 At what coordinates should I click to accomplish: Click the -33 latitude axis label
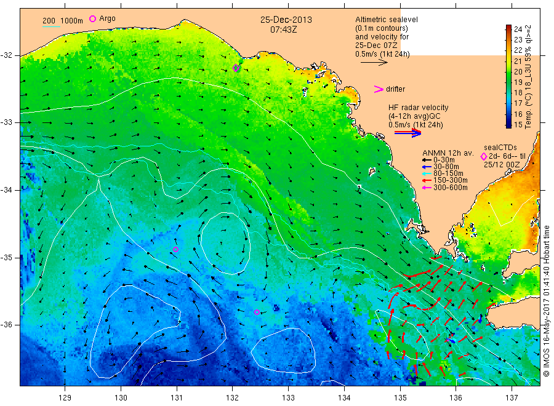click(x=6, y=122)
